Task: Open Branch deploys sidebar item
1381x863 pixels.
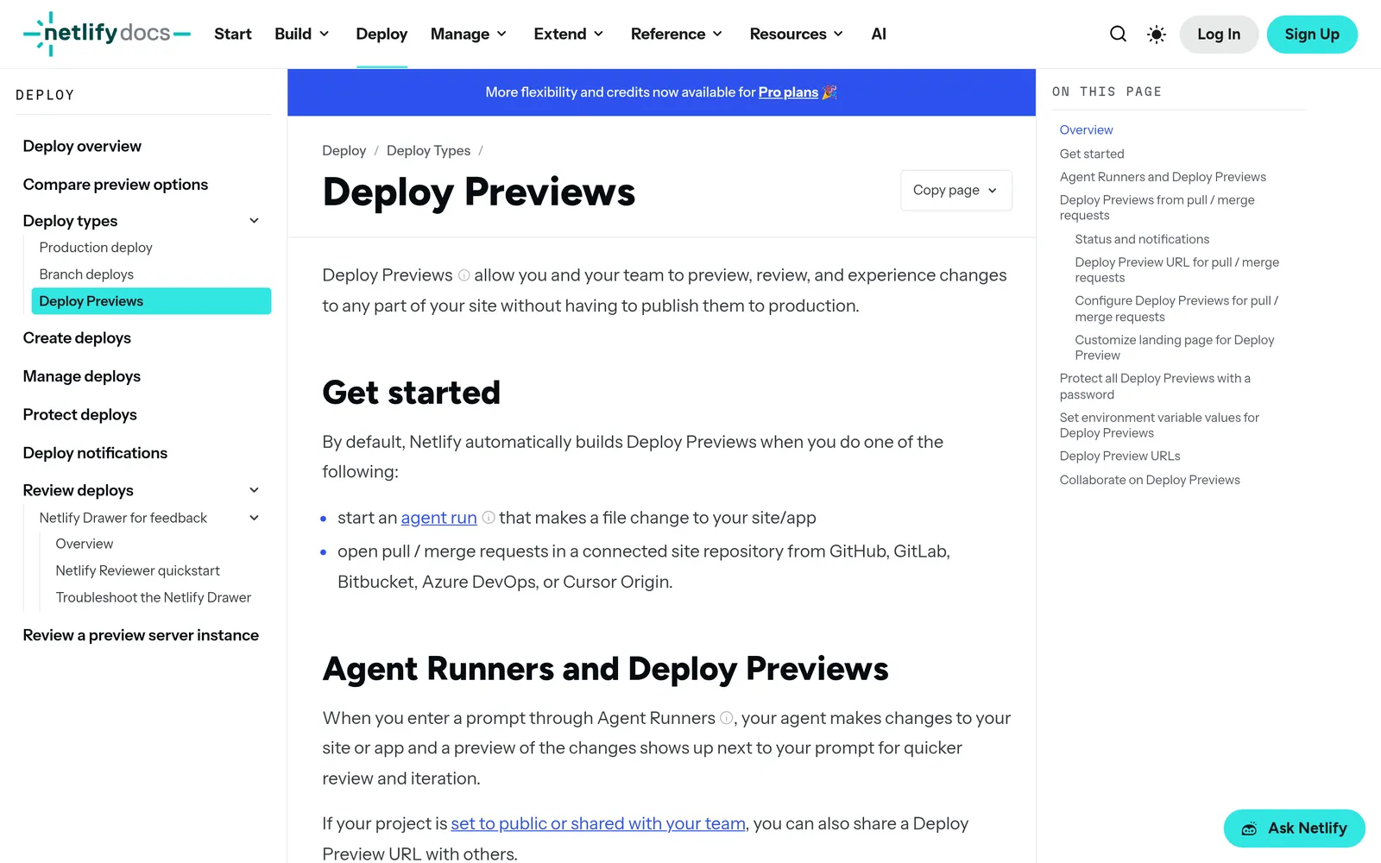Action: (x=86, y=274)
